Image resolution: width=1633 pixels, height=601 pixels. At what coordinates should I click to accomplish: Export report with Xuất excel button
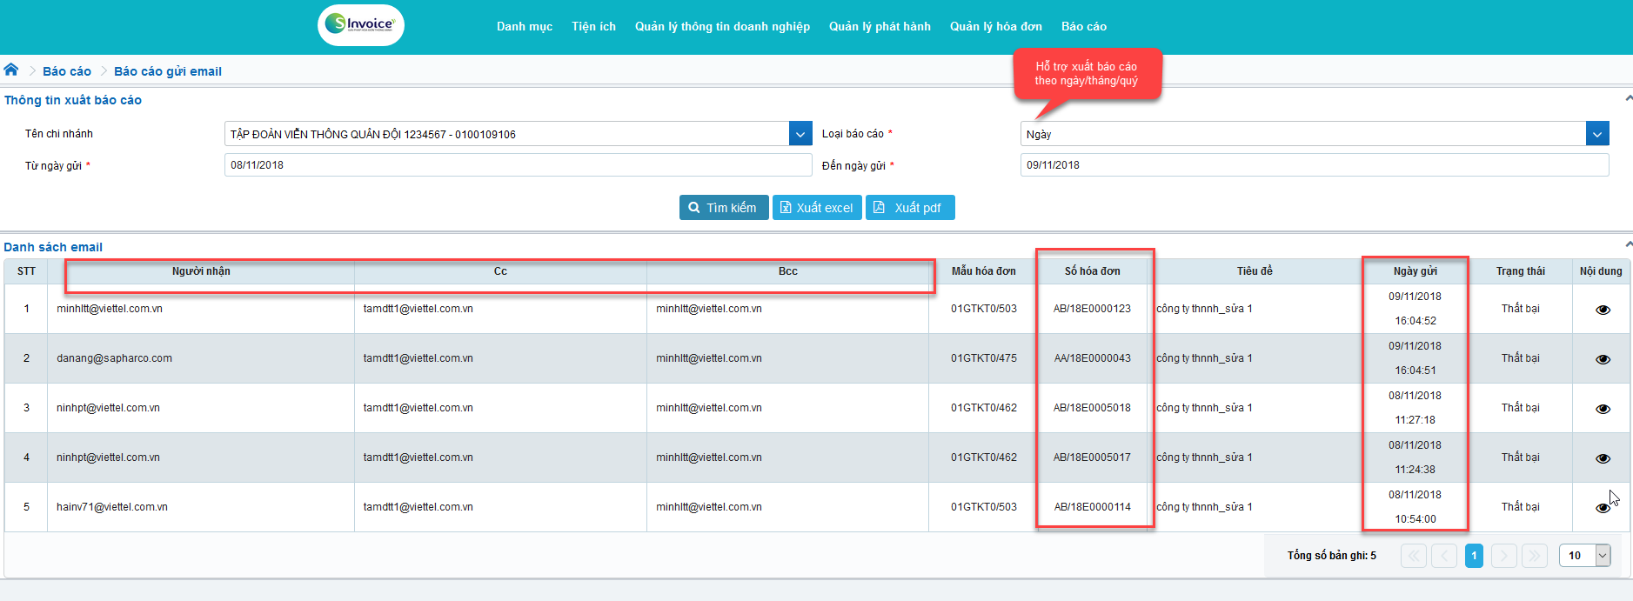pos(817,208)
